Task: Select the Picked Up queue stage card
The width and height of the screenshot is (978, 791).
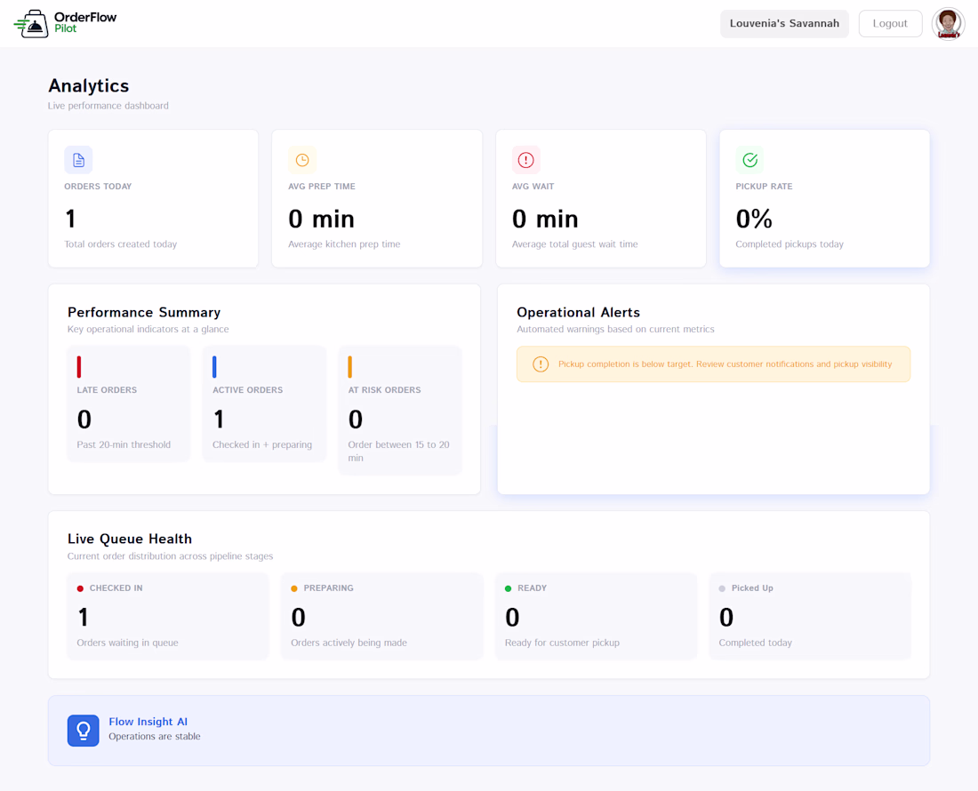Action: (810, 616)
